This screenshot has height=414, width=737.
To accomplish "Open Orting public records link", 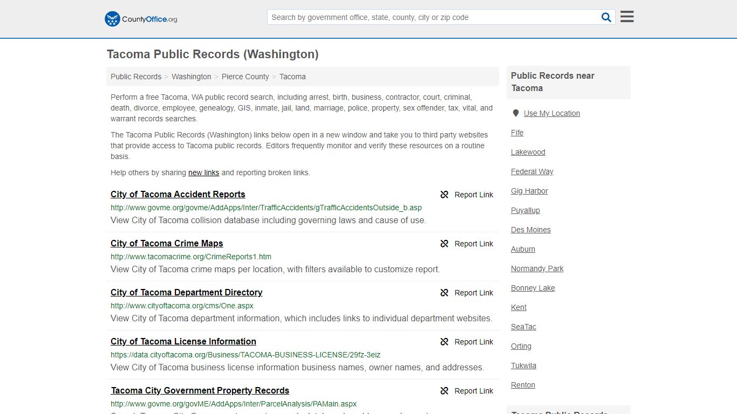I will click(521, 346).
